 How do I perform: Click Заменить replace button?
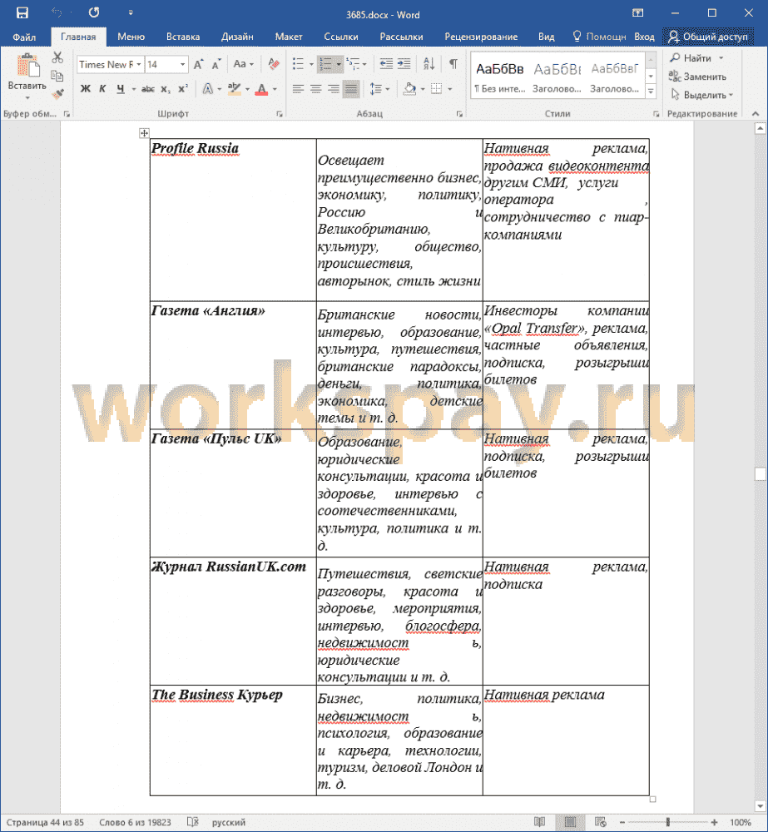(697, 77)
